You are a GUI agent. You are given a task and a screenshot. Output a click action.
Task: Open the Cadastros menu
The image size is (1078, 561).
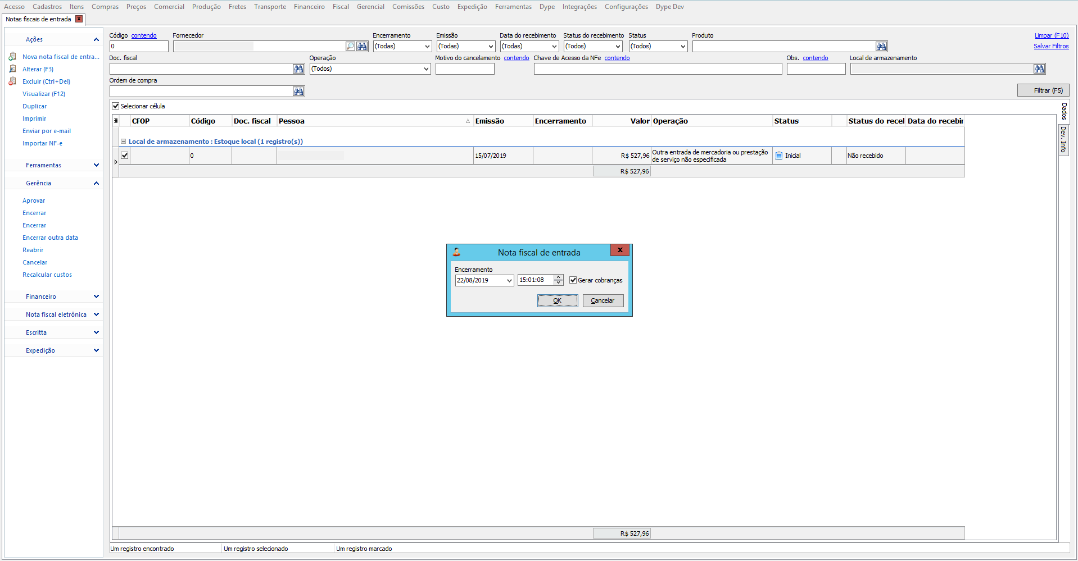click(x=47, y=7)
